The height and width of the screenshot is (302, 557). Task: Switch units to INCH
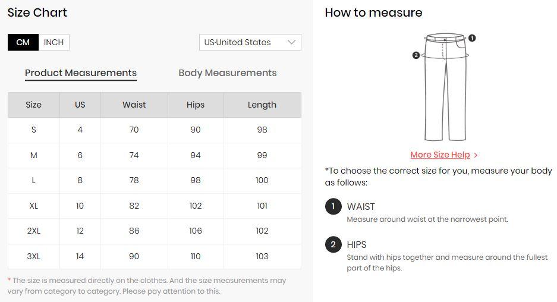pos(54,42)
